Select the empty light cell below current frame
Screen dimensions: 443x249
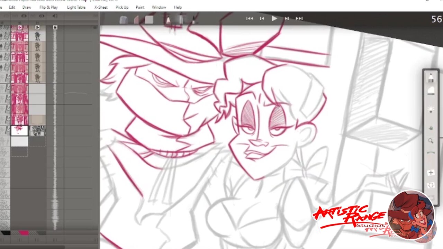[x=19, y=141]
